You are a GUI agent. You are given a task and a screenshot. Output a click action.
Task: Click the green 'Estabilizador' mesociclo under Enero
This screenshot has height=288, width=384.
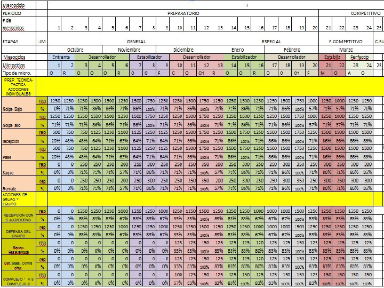click(x=244, y=57)
